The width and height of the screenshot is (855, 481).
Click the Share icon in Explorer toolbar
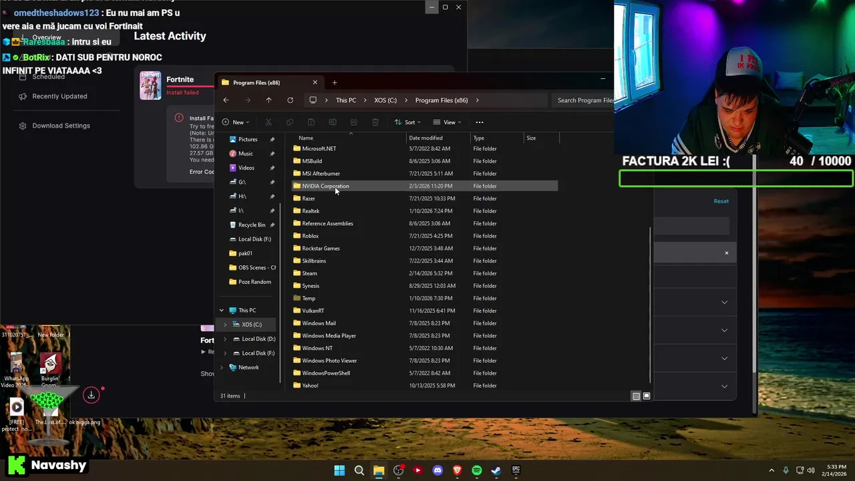[x=354, y=122]
